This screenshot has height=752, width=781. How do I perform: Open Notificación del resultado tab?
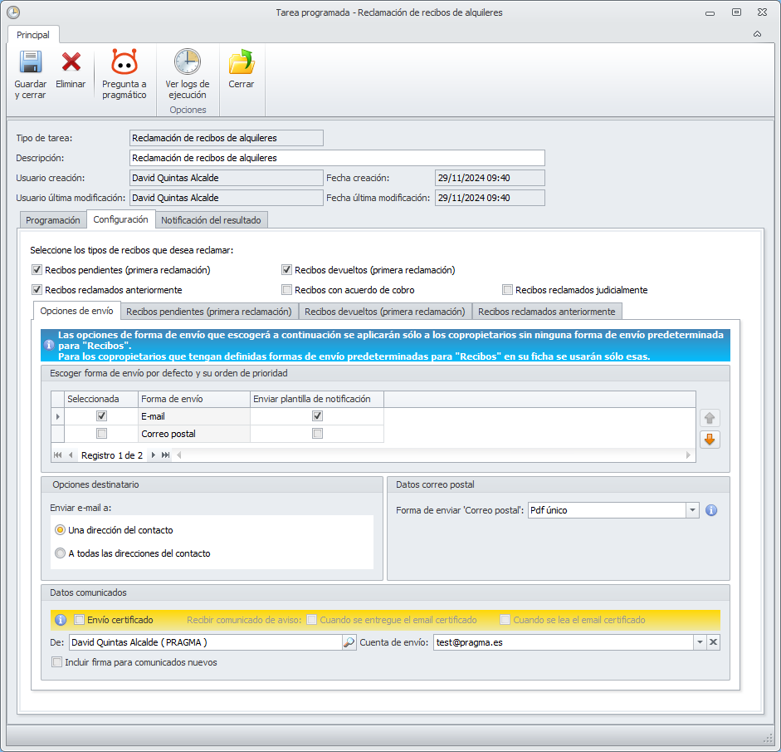point(211,220)
